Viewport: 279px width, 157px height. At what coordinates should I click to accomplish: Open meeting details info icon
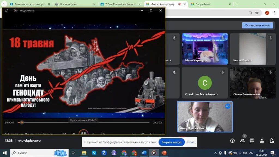pos(232,141)
